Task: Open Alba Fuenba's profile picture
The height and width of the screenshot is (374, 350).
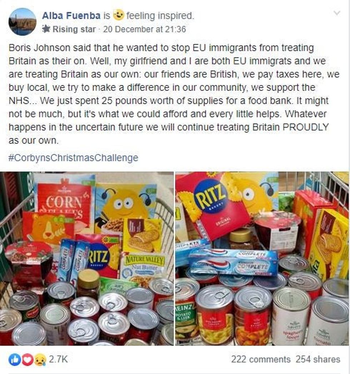Action: pyautogui.click(x=22, y=22)
